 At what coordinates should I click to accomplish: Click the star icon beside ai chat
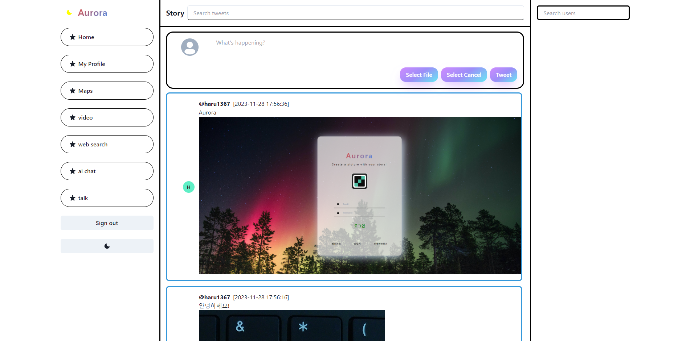[73, 171]
